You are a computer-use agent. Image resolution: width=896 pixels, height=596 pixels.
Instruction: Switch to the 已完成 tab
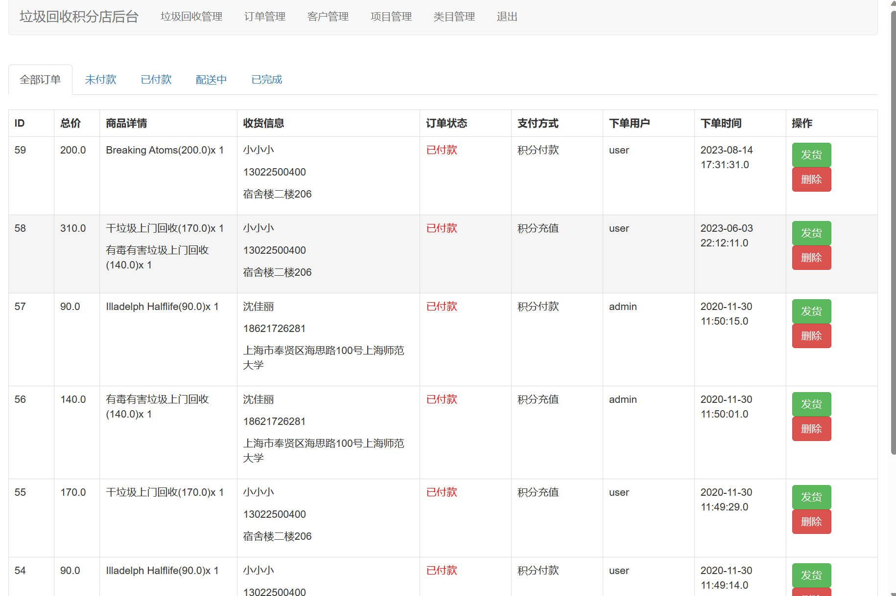tap(266, 79)
